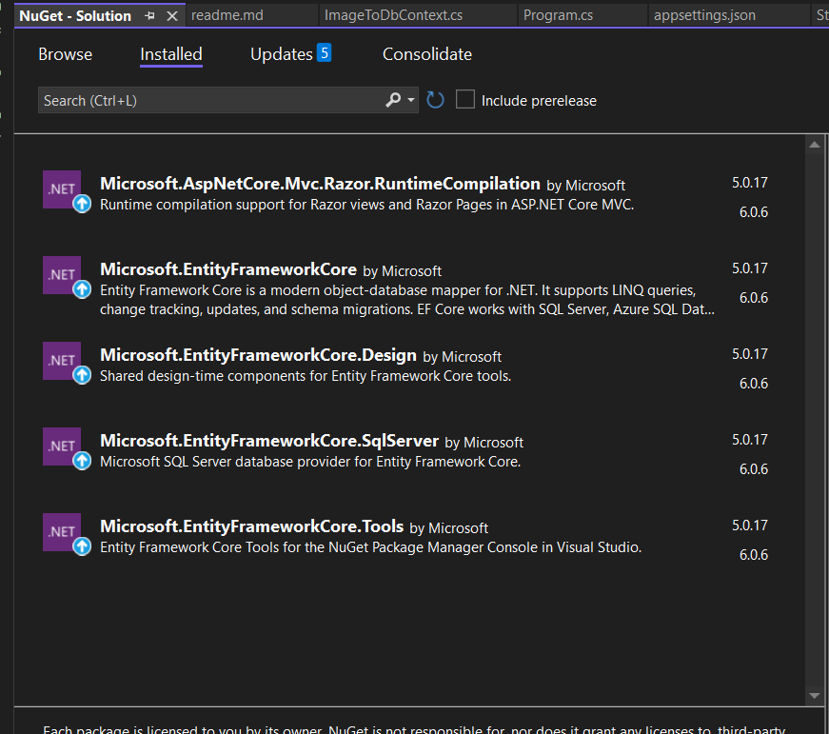Select Microsoft.EntityFrameworkCore.Design package name
829x734 pixels.
click(x=258, y=355)
